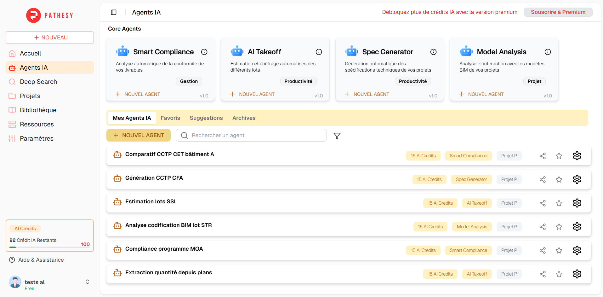Image resolution: width=603 pixels, height=297 pixels.
Task: Share the Compliance programme MOA agent
Action: tap(543, 250)
